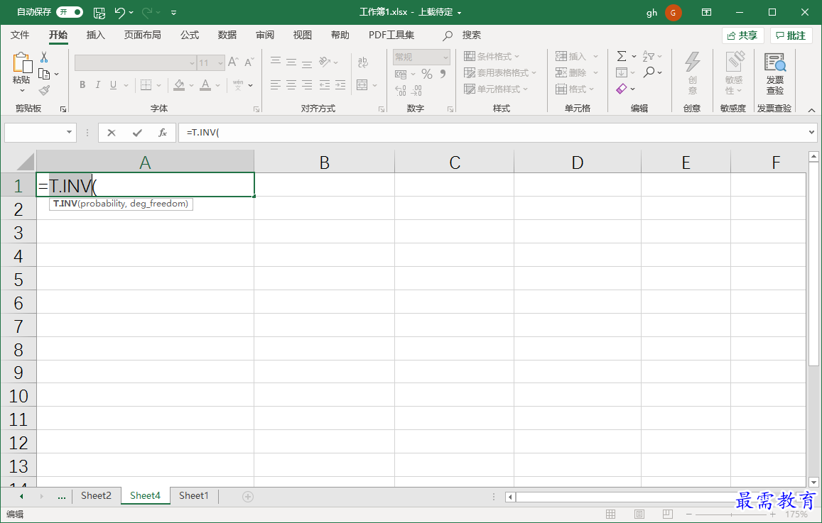This screenshot has height=523, width=822.
Task: Switch to the 插入 ribbon tab
Action: click(x=95, y=35)
